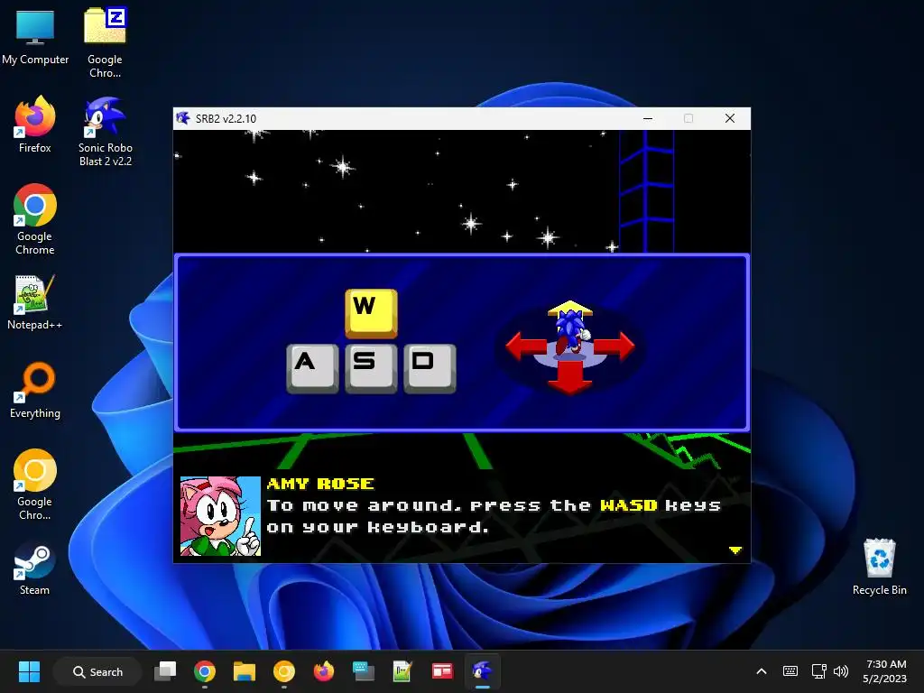
Task: Open yellow Google Chro... Canary shortcut
Action: click(x=35, y=485)
